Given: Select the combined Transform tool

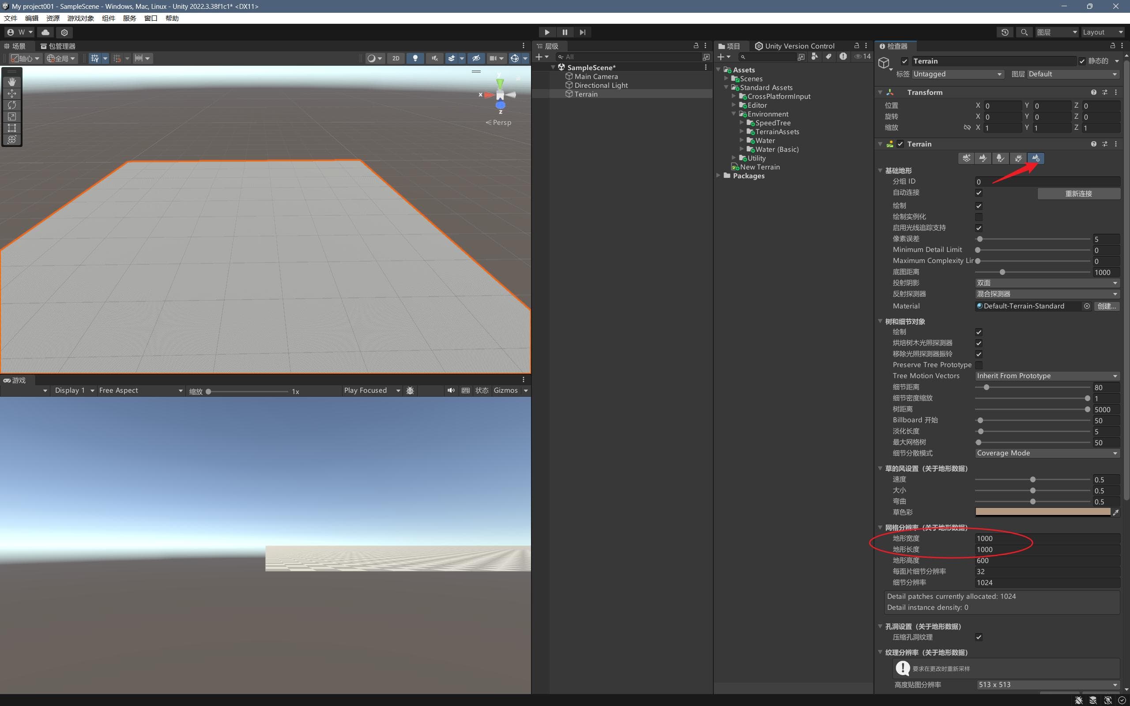Looking at the screenshot, I should click(11, 139).
